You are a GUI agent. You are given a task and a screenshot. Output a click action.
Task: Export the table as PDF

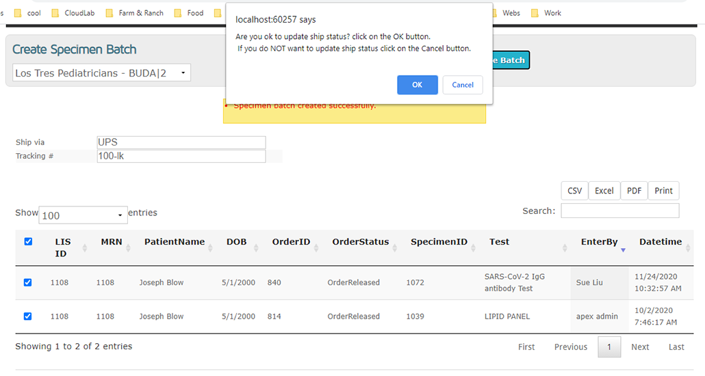634,191
